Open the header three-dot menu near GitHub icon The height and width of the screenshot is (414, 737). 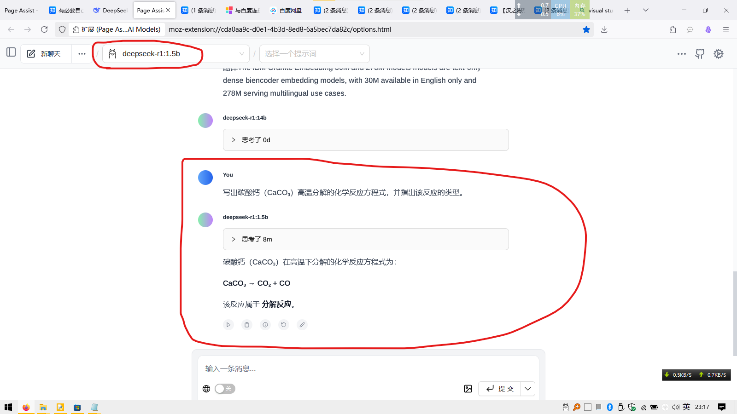(682, 54)
